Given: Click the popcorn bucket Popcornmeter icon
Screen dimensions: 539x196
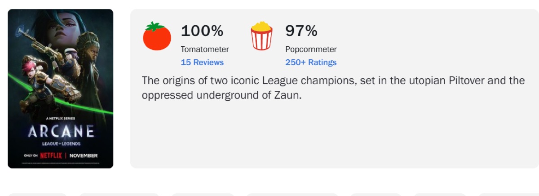Looking at the screenshot, I should pyautogui.click(x=261, y=36).
